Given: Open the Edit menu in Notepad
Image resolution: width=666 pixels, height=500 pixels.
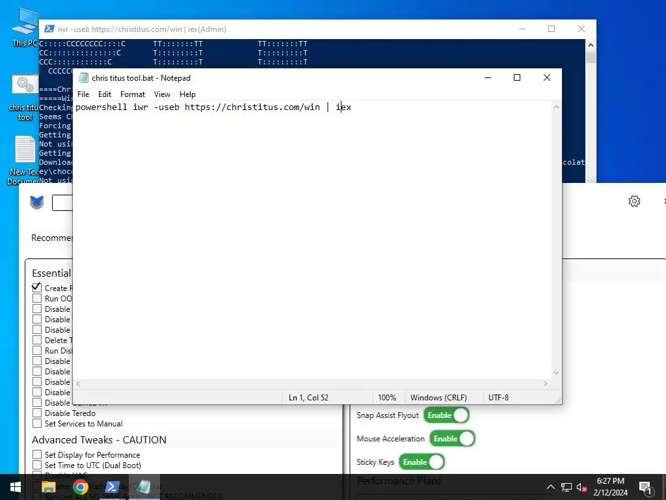Looking at the screenshot, I should pyautogui.click(x=105, y=94).
